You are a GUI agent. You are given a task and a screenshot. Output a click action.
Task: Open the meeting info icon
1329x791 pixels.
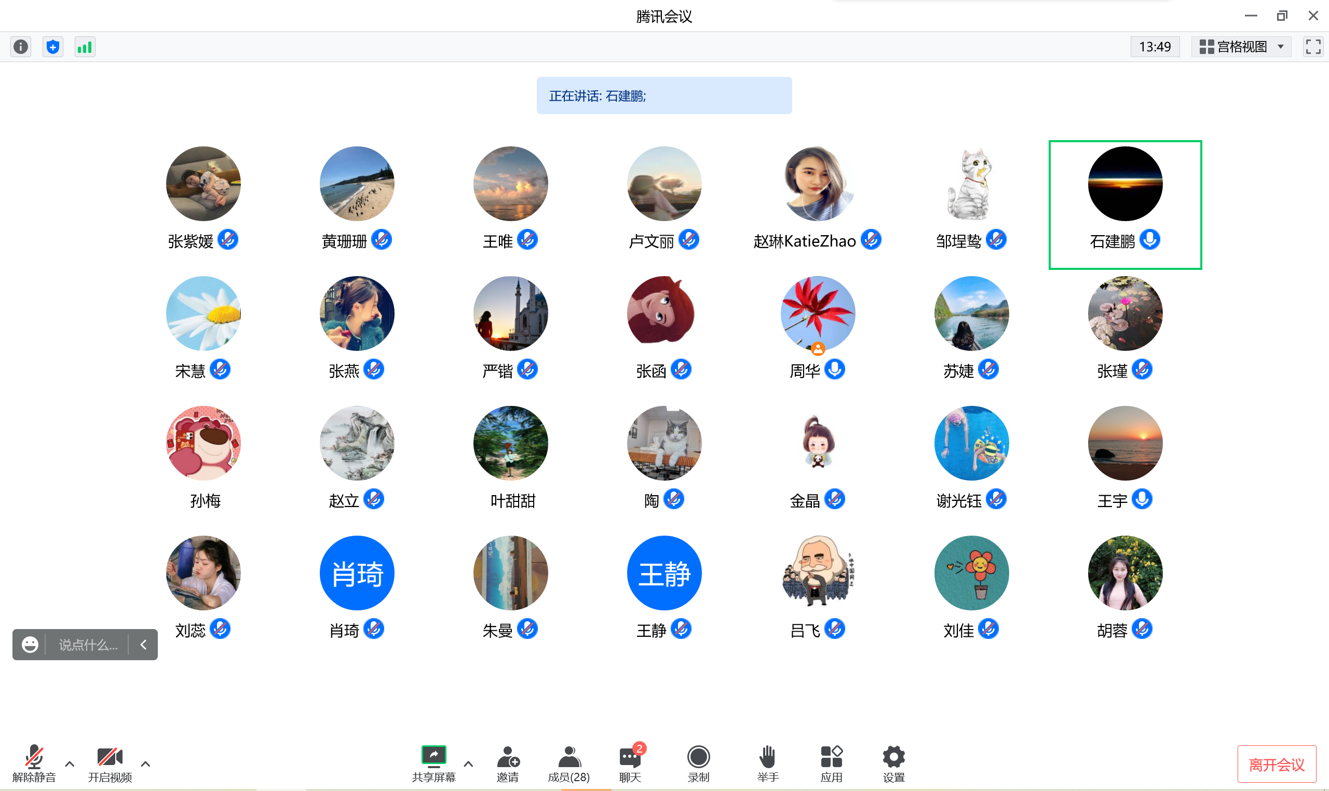21,47
